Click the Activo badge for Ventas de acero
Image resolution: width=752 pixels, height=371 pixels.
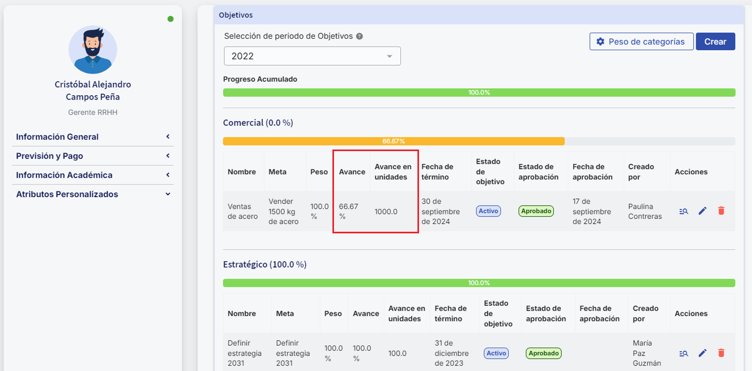click(488, 211)
